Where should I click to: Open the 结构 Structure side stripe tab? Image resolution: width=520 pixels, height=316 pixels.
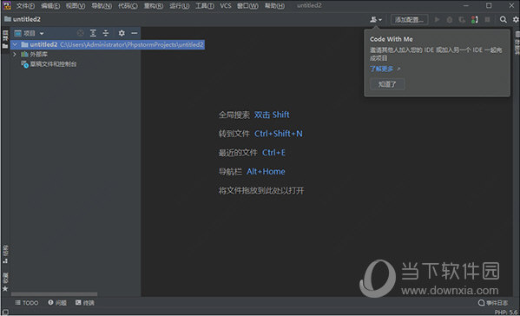[x=5, y=254]
